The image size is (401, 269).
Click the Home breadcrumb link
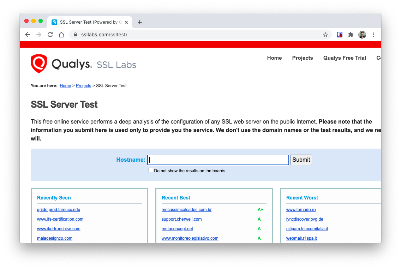click(65, 86)
